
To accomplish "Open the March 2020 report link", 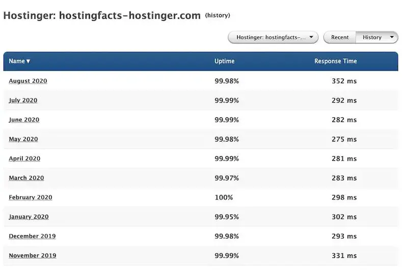I will (26, 178).
